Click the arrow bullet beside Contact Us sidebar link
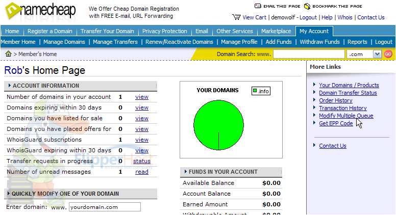This screenshot has width=396, height=215. (x=314, y=145)
